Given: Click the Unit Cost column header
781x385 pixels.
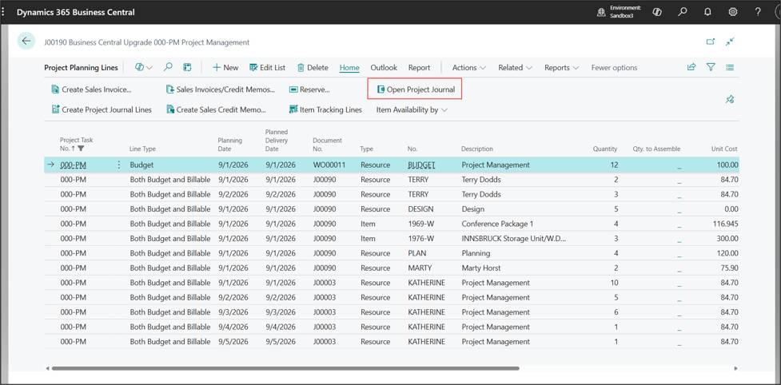Looking at the screenshot, I should [724, 149].
